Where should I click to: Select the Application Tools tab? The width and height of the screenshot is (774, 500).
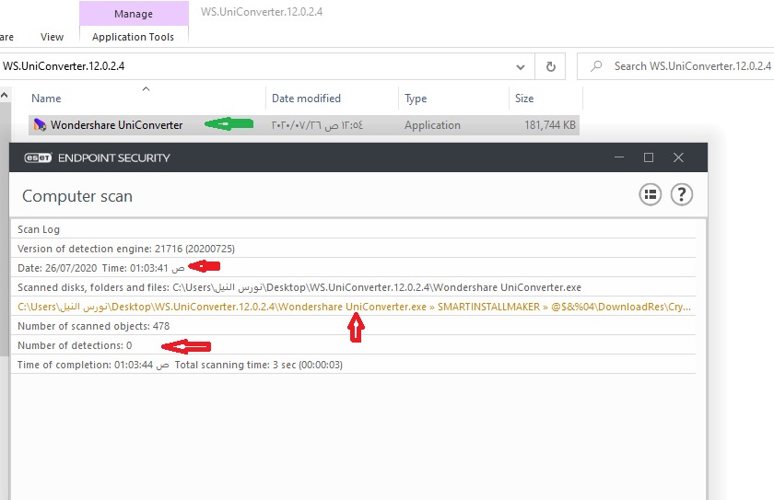point(134,37)
